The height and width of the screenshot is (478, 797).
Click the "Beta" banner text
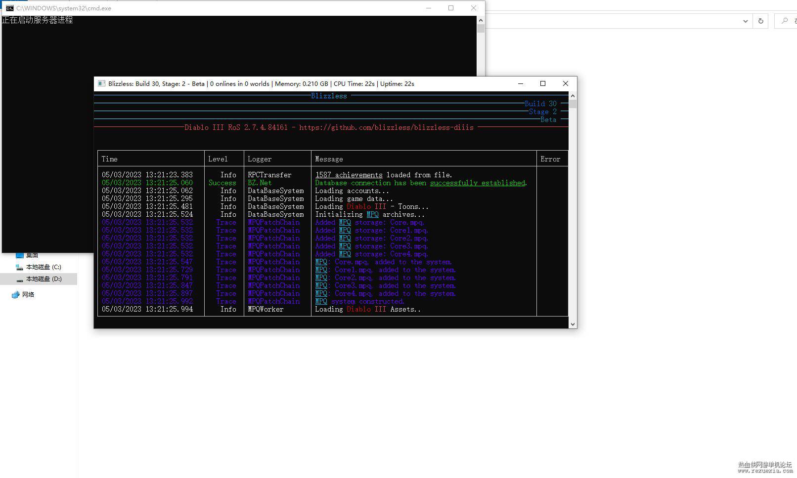tap(548, 119)
